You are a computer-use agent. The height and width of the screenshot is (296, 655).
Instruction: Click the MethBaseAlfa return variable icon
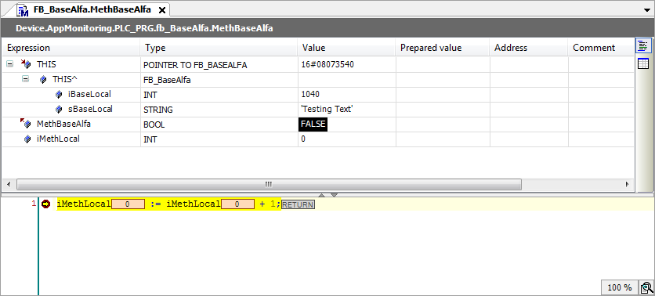tap(26, 124)
